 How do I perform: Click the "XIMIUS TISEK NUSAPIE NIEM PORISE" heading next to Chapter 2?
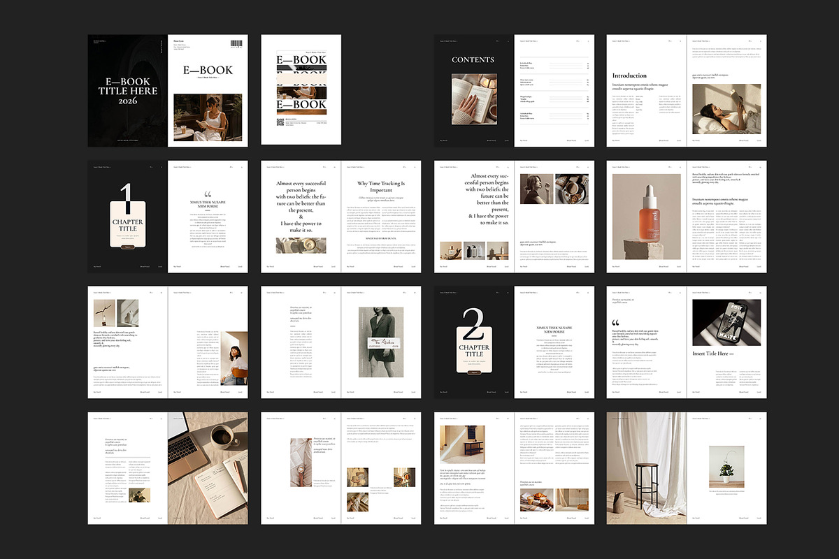click(554, 330)
